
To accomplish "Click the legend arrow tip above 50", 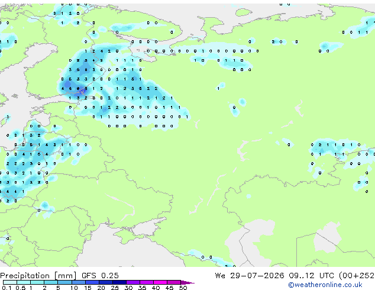I will (187, 283).
